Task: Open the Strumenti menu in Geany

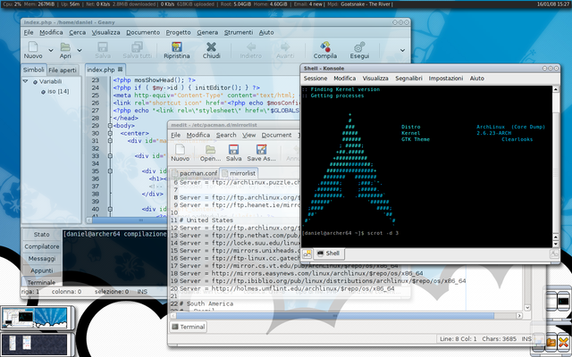Action: coord(239,32)
